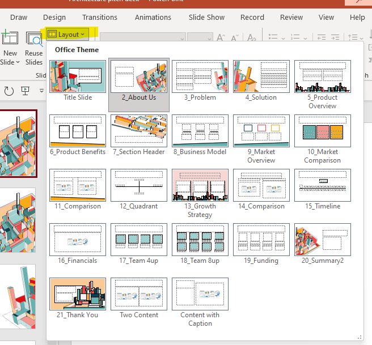Expand the numbering dropdown arrow

tap(305, 38)
